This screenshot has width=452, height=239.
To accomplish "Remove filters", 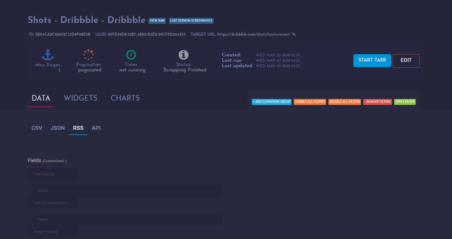I will 377,102.
